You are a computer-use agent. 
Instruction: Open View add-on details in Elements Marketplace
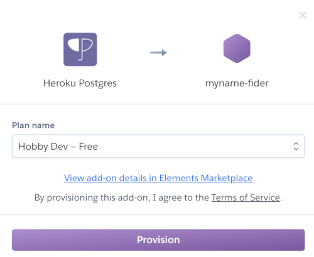[158, 178]
